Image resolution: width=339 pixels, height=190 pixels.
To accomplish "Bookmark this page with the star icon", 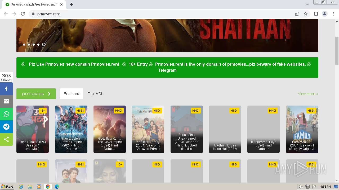I will pos(306,14).
